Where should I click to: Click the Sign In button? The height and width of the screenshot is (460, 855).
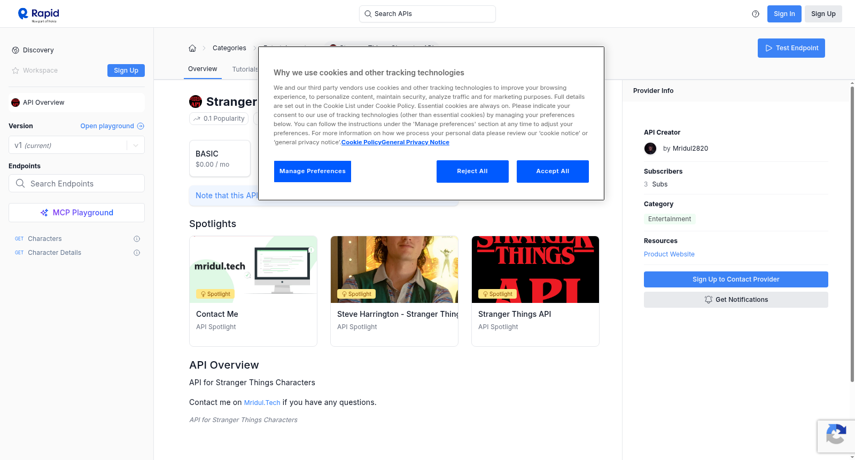coord(784,14)
